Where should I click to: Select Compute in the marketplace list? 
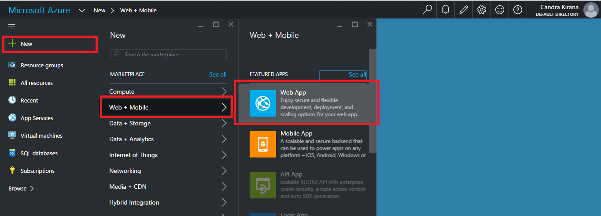click(122, 92)
